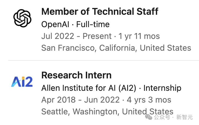
Task: Click San Francisco, California location text
Action: (88, 48)
